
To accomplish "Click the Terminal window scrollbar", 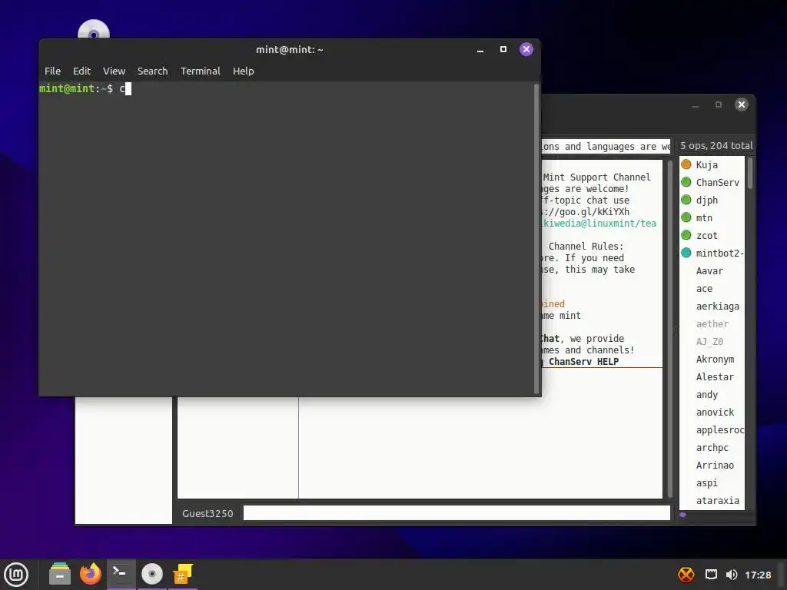I will point(536,239).
